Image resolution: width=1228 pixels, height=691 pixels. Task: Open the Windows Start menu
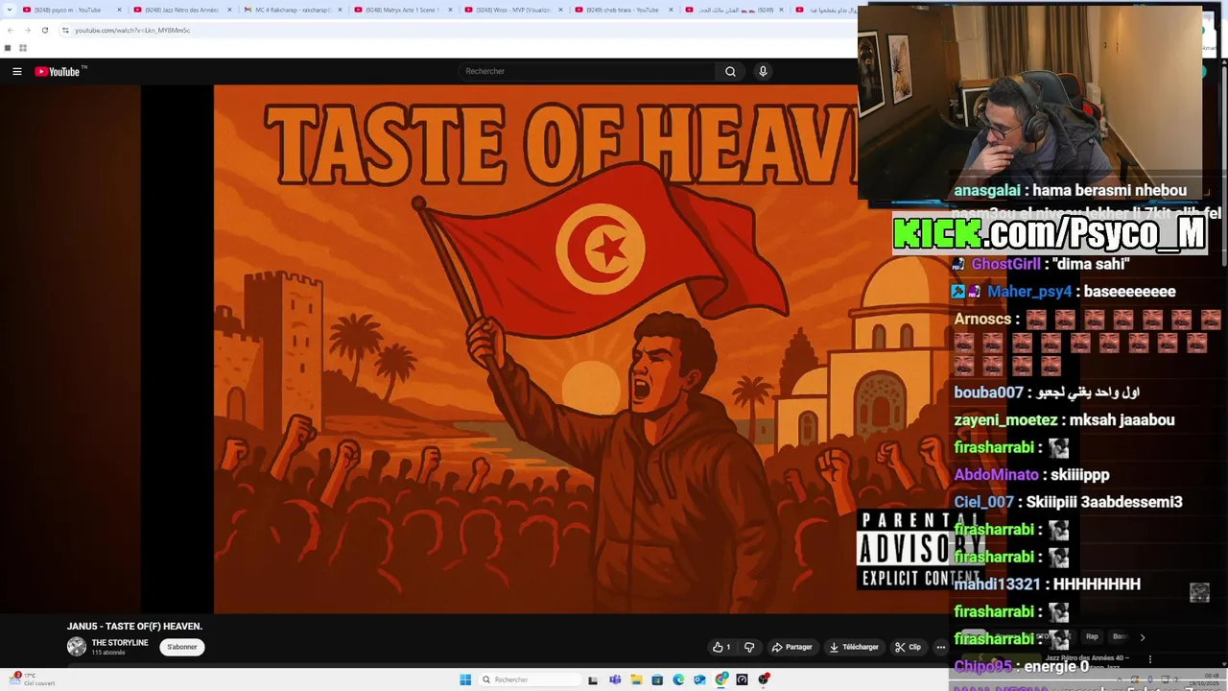(465, 679)
